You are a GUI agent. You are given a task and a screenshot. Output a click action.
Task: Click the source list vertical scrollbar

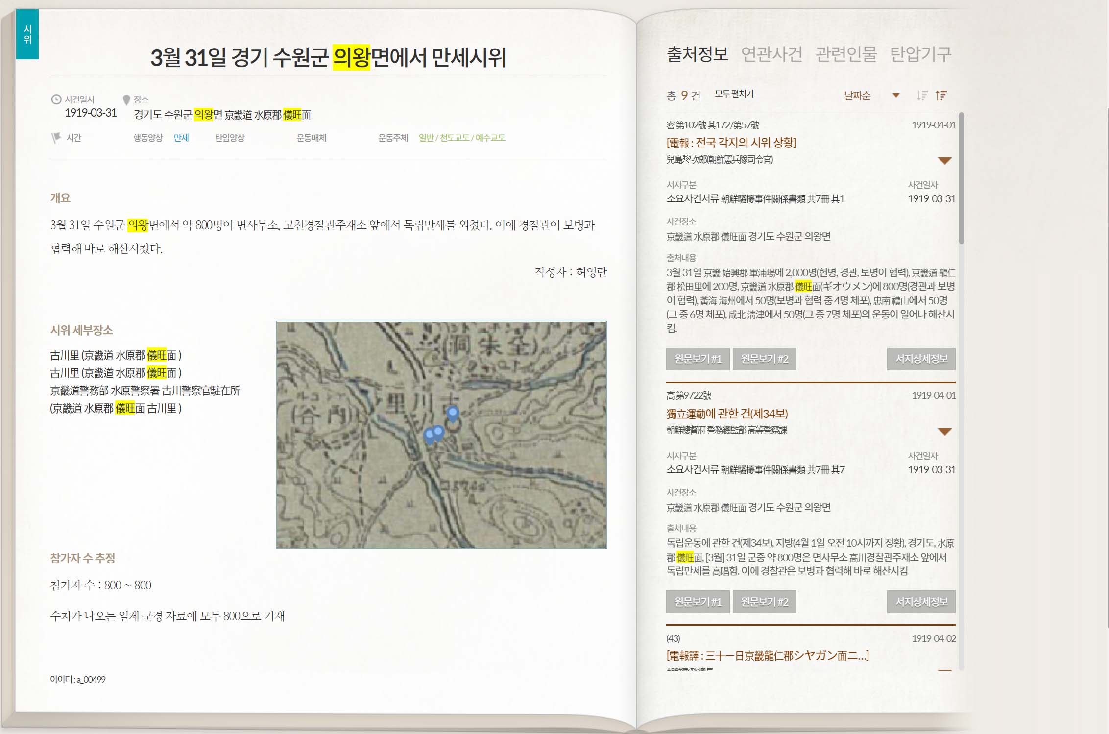[962, 179]
